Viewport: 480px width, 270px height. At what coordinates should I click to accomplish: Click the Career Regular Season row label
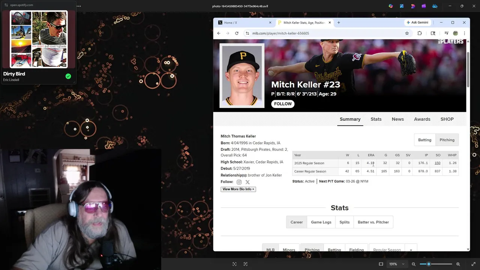(x=310, y=171)
